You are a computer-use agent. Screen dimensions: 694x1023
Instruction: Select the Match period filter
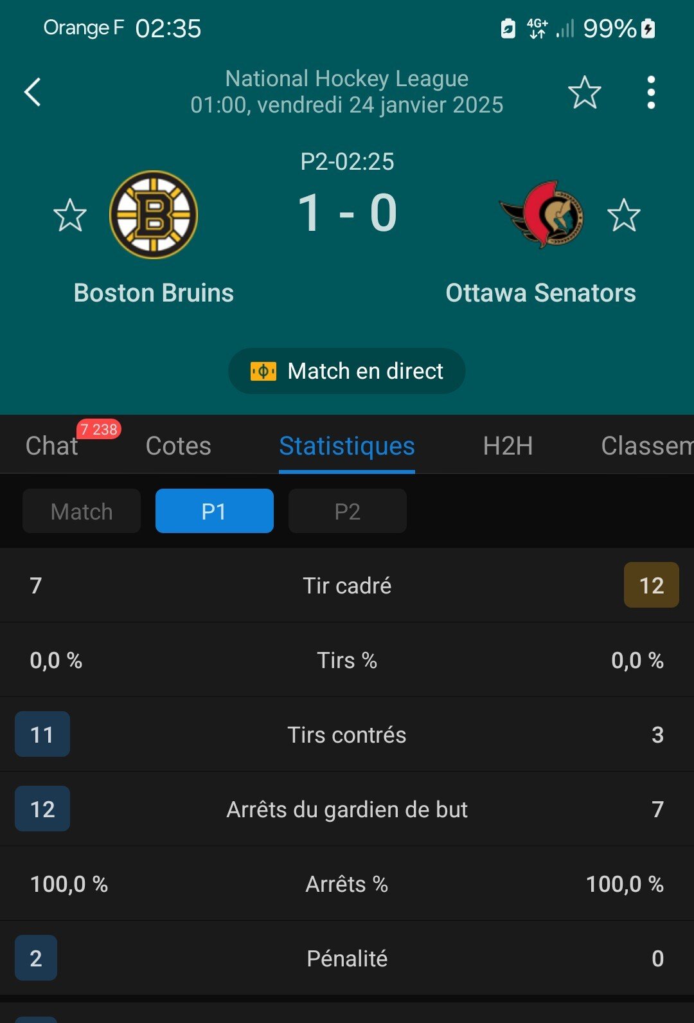(82, 511)
